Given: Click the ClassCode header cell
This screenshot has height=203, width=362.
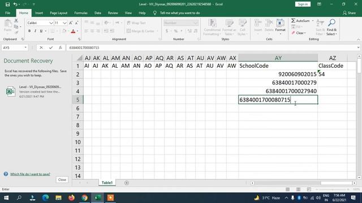Looking at the screenshot, I should pyautogui.click(x=332, y=66).
